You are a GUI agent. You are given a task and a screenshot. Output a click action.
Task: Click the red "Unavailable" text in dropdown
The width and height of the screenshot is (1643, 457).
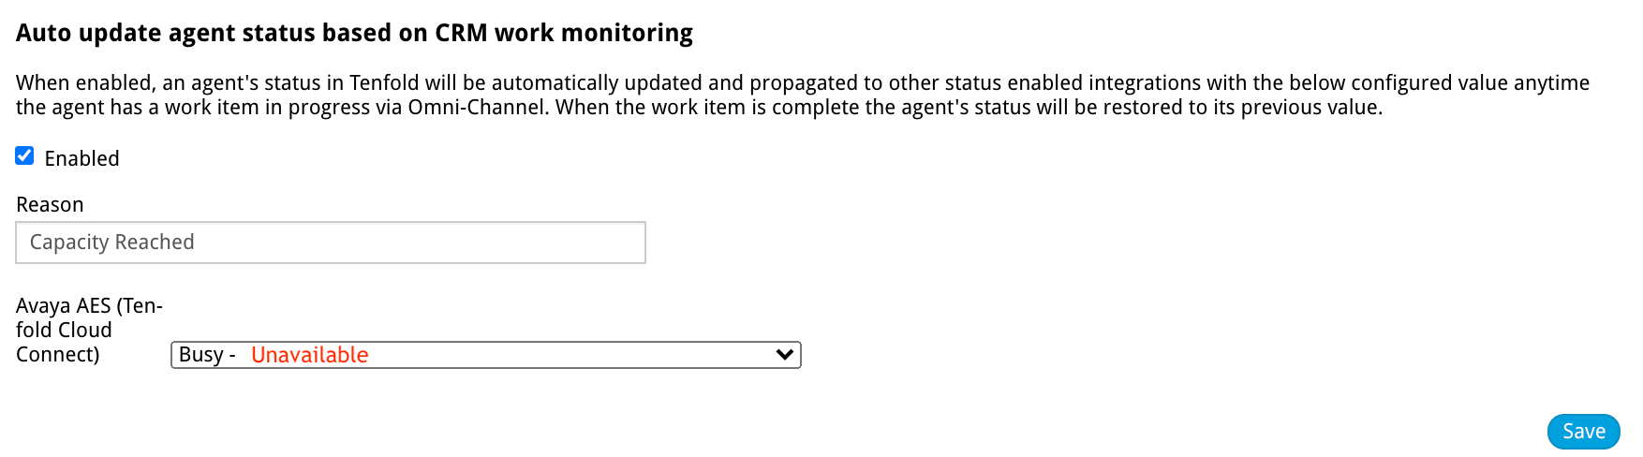coord(309,355)
